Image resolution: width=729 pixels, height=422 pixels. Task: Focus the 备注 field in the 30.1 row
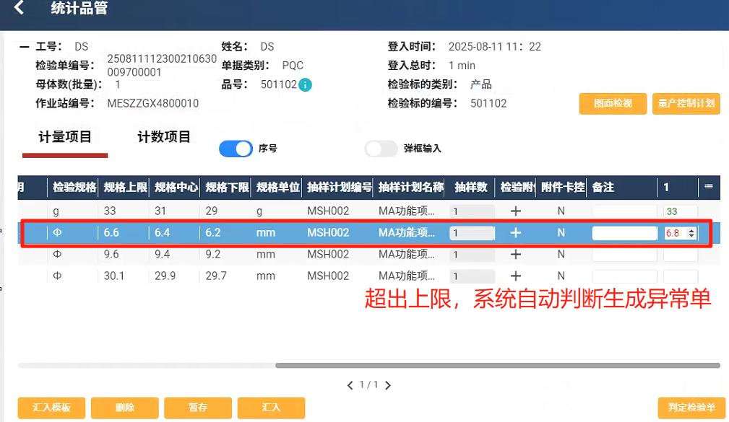(x=624, y=276)
